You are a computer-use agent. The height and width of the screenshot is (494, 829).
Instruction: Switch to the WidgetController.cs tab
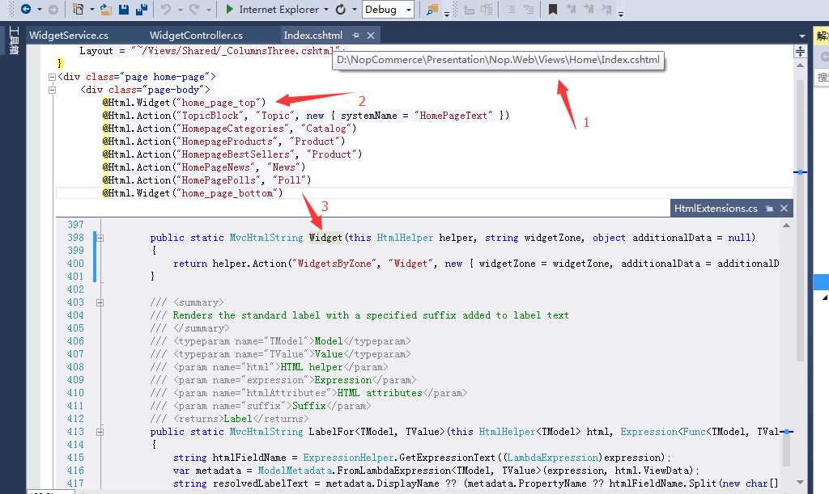coord(196,36)
